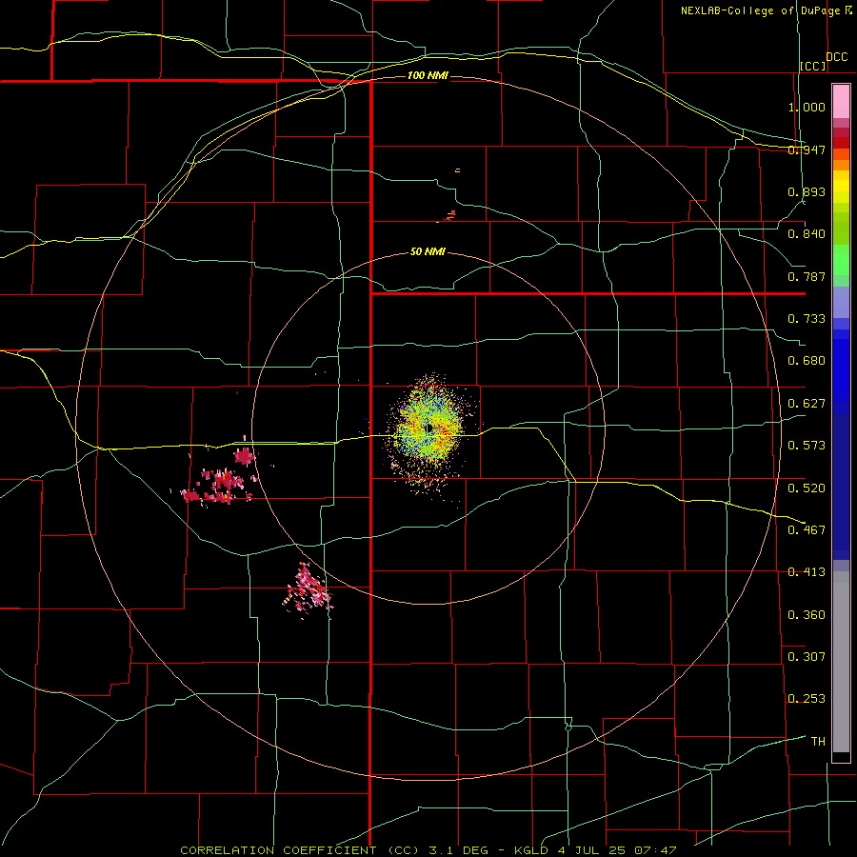Select the 0.840 legend value

807,234
